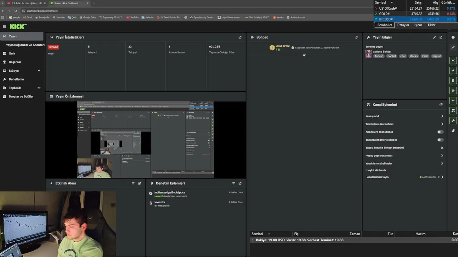Click the Yapay Zeka ile Sohbet Denetimi row

pos(404,147)
